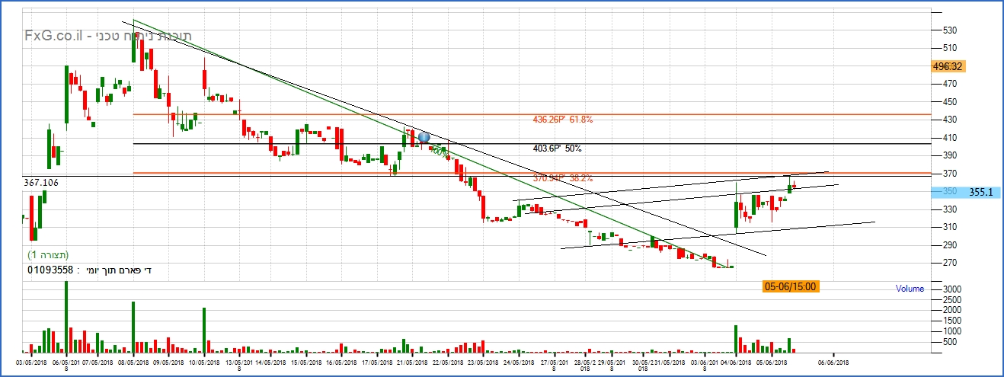Click the 2500 volume axis label
This screenshot has width=1004, height=377.
tap(951, 300)
